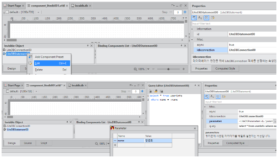
Task: Click horizontal scrollbar thumb in upper design canvas
Action: [x=11, y=40]
